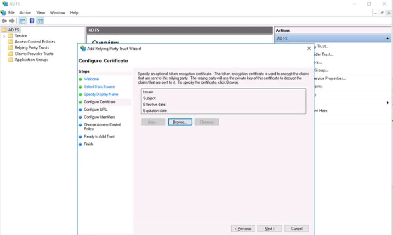
Task: Open the submenu arrow in the Actions pane
Action: click(x=387, y=103)
